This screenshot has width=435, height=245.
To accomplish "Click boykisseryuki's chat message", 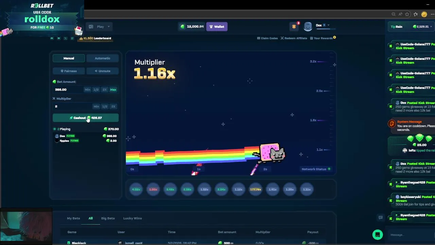I will (x=412, y=201).
